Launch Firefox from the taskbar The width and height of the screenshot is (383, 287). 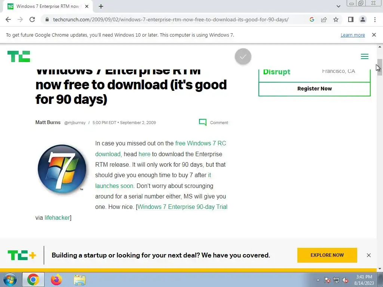[x=56, y=280]
